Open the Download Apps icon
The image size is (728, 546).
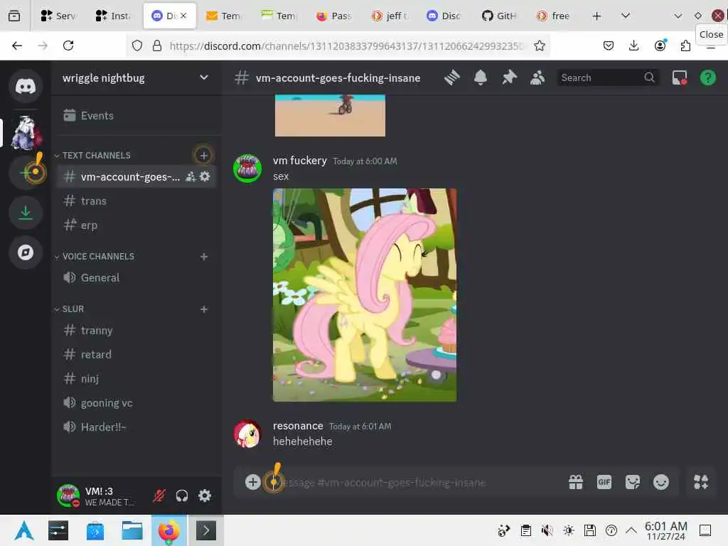tap(26, 213)
